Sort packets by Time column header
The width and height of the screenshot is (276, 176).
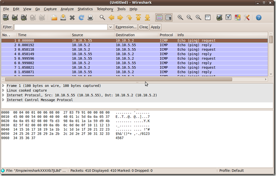[x=43, y=35]
